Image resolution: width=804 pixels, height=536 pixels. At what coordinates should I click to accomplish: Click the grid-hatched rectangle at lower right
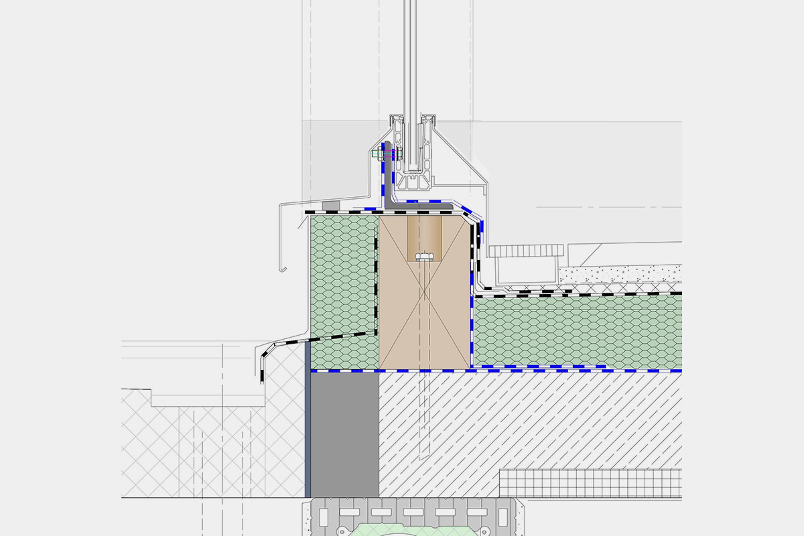coord(590,483)
